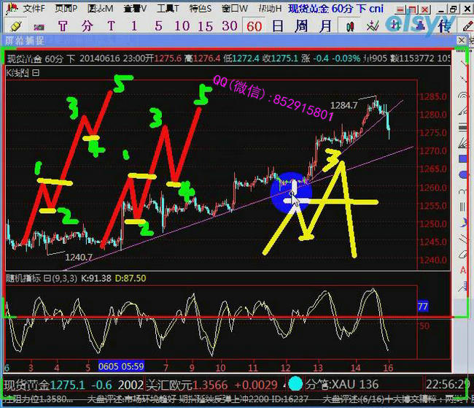
Task: Select the 60-minute timeframe button
Action: (254, 26)
